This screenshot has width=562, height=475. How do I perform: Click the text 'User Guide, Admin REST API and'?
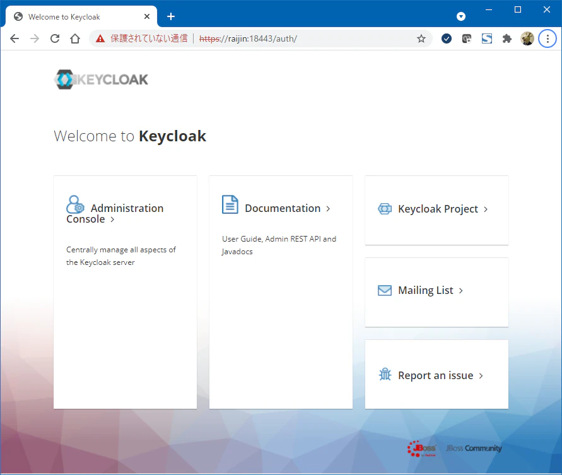(x=279, y=239)
